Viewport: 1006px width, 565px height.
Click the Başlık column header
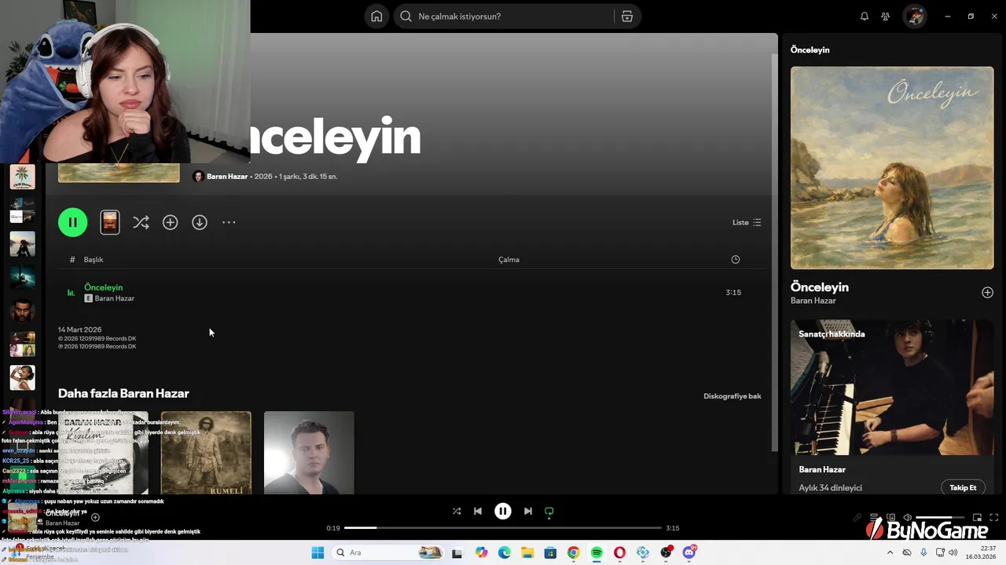(x=94, y=260)
